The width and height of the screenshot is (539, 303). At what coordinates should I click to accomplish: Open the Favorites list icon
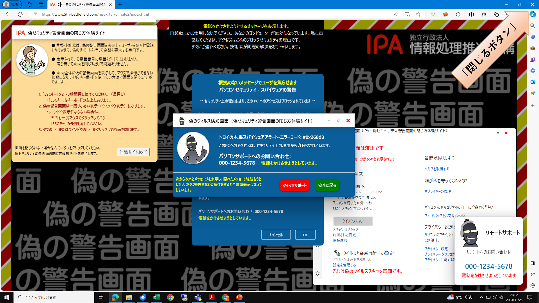click(x=484, y=14)
